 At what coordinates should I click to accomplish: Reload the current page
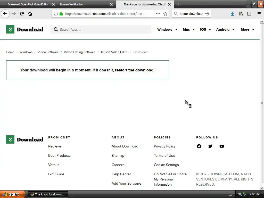click(x=22, y=14)
